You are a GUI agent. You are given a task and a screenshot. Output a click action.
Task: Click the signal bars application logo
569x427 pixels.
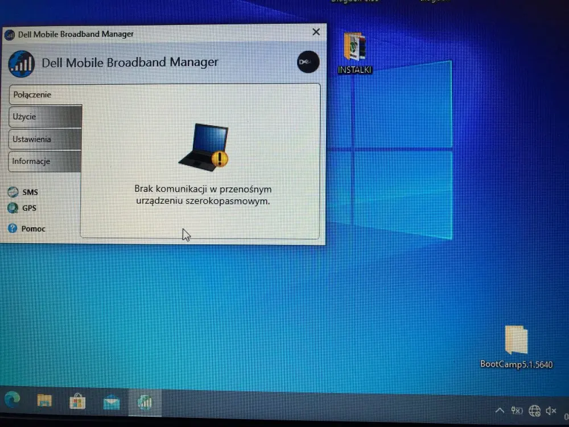22,64
